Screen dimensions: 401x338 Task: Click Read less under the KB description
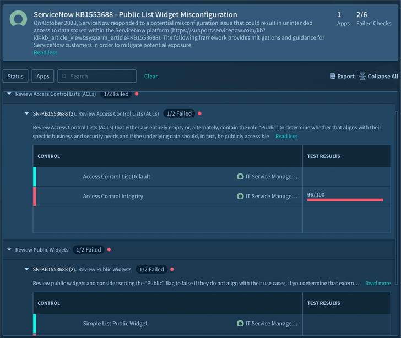(x=46, y=52)
